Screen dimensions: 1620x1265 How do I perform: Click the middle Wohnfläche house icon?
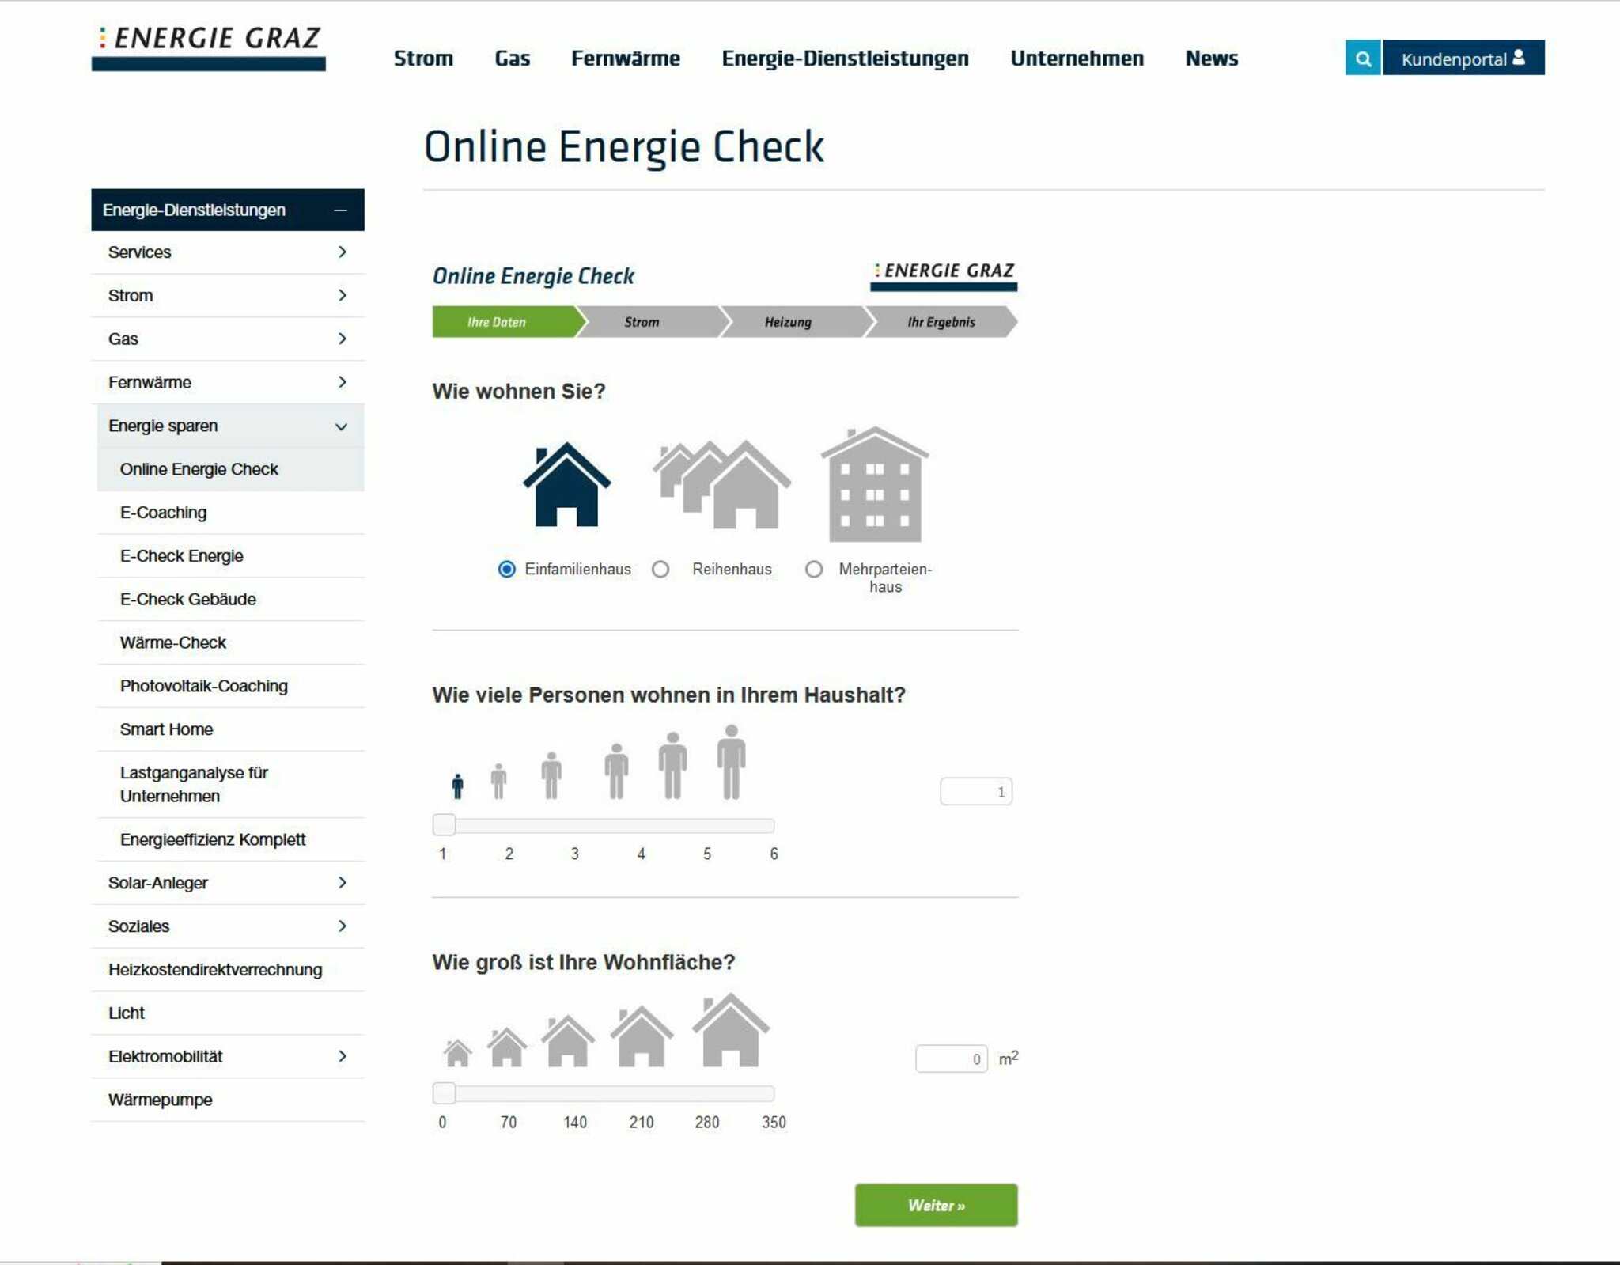click(x=567, y=1041)
